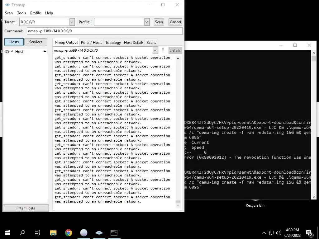Viewport: 319px width, 239px height.
Task: Open File Explorer from the taskbar
Action: pos(53,232)
